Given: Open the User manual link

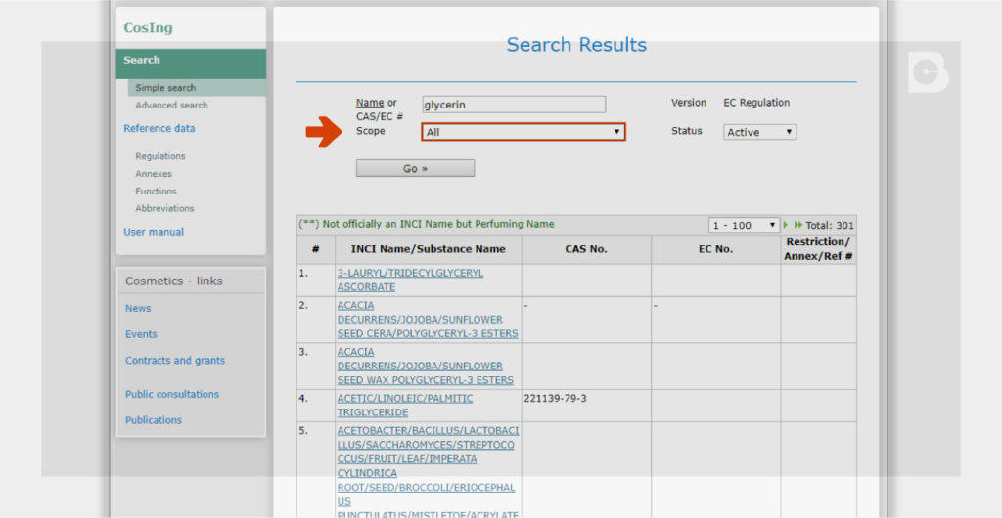Looking at the screenshot, I should click(154, 232).
